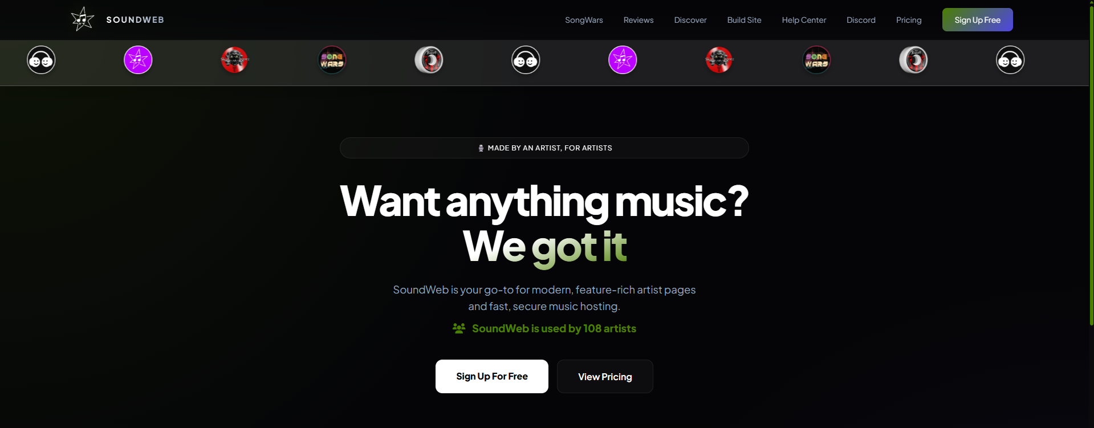Select the second Song Wars avatar
This screenshot has width=1094, height=428.
click(x=816, y=60)
